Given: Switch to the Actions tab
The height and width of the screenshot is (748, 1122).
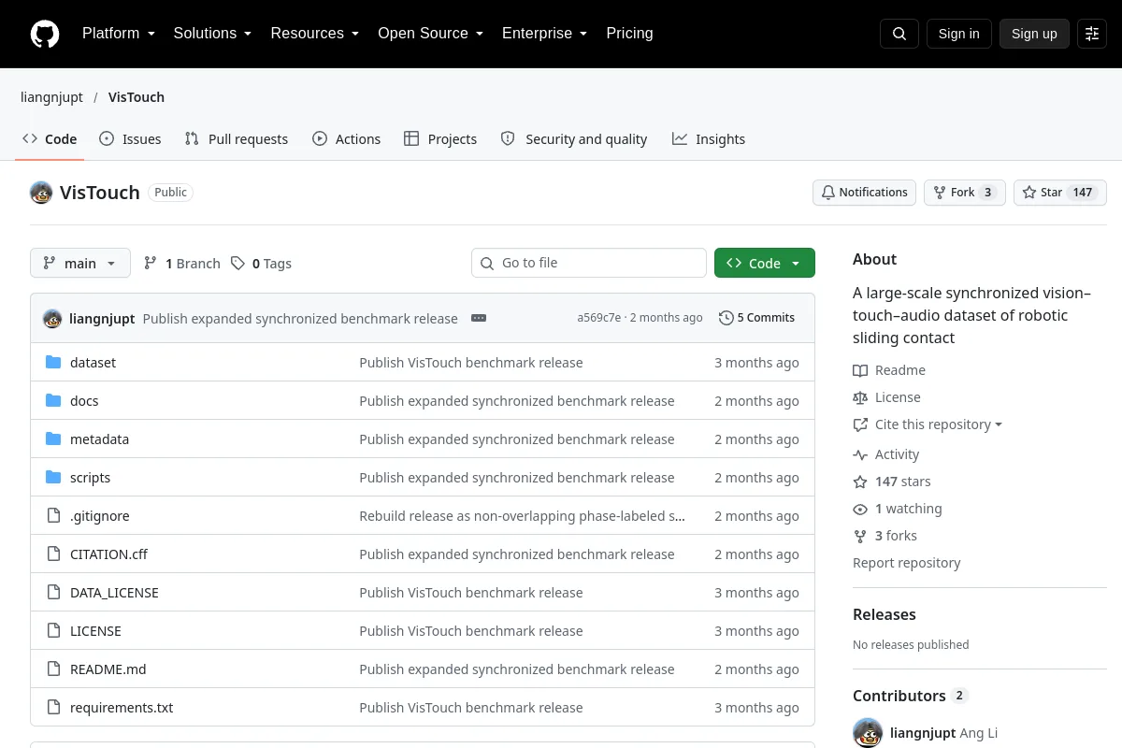Looking at the screenshot, I should 347,139.
